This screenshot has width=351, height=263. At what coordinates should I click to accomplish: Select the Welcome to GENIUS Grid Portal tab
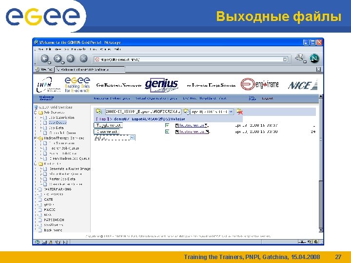[x=90, y=70]
